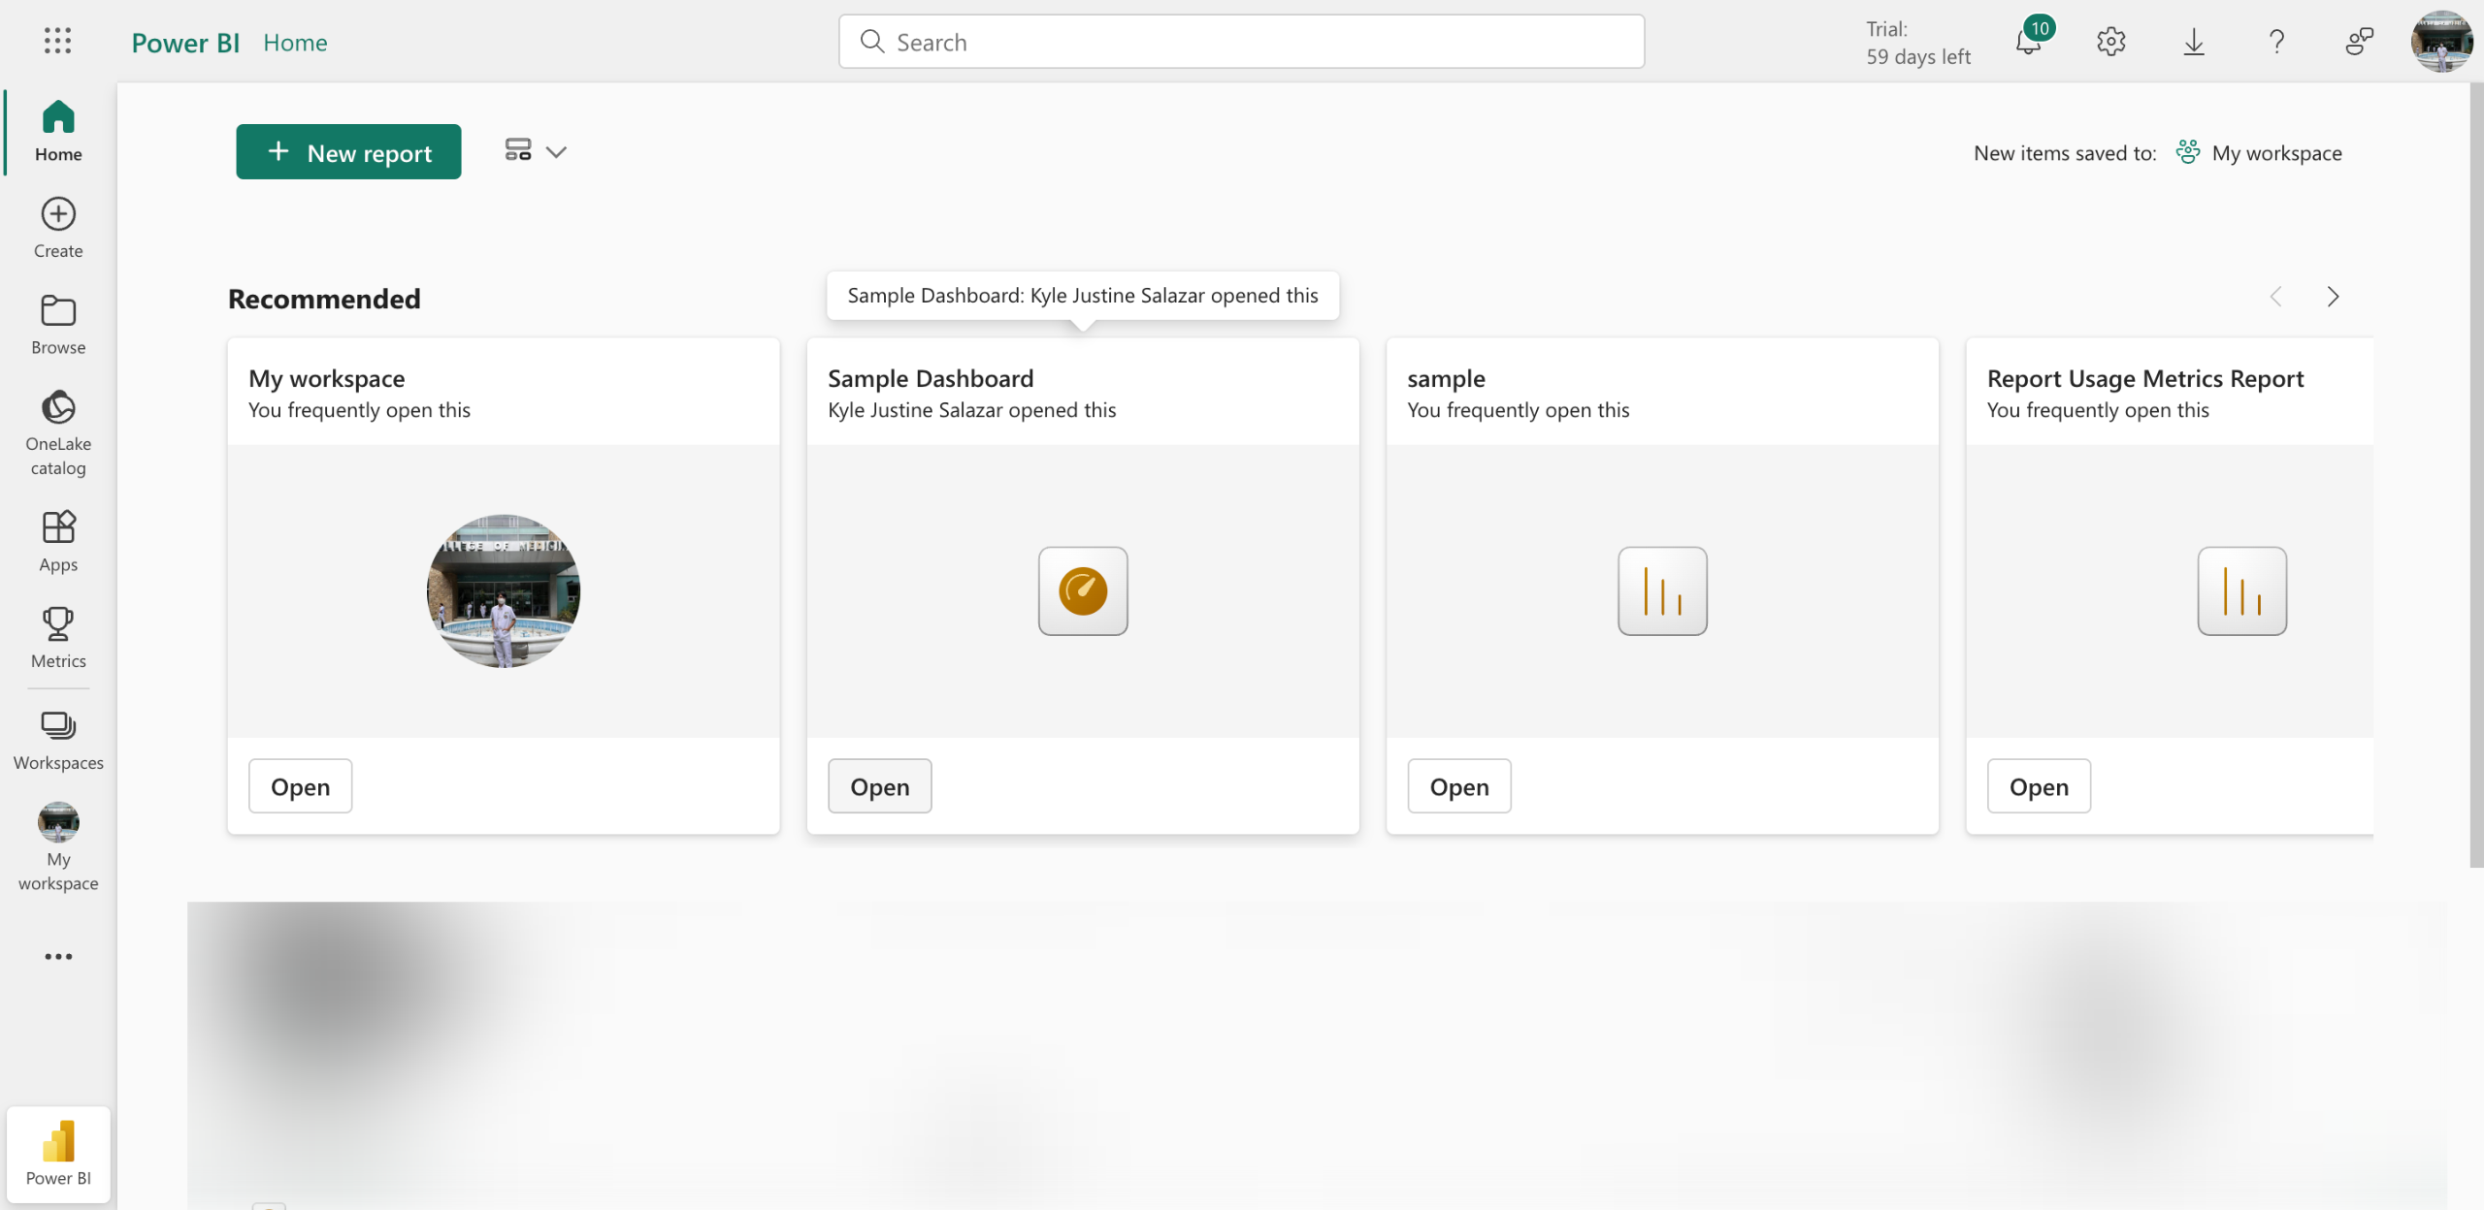Open the Help question mark icon
The image size is (2484, 1210).
tap(2276, 42)
